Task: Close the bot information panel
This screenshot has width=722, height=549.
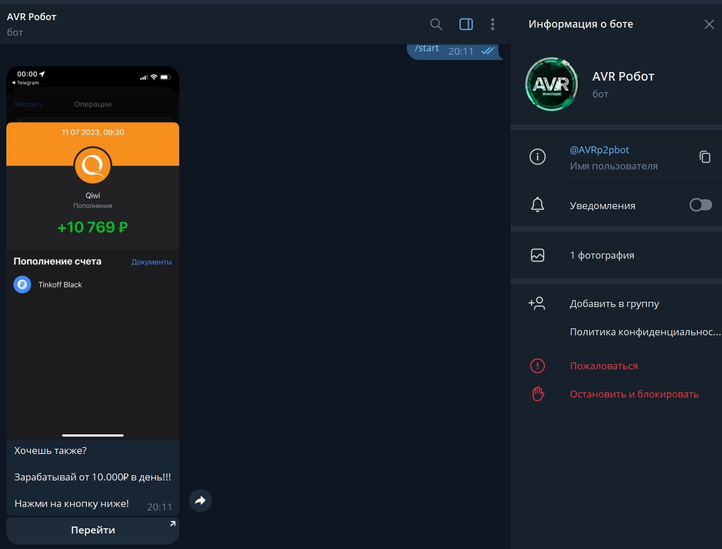Action: pyautogui.click(x=709, y=24)
